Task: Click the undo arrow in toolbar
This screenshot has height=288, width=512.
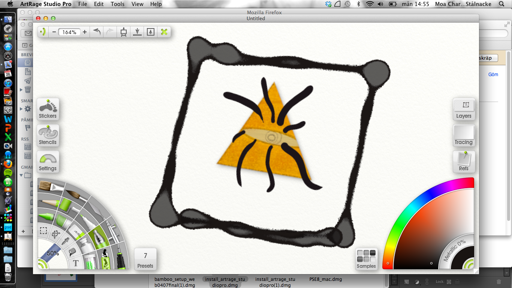Action: click(97, 32)
